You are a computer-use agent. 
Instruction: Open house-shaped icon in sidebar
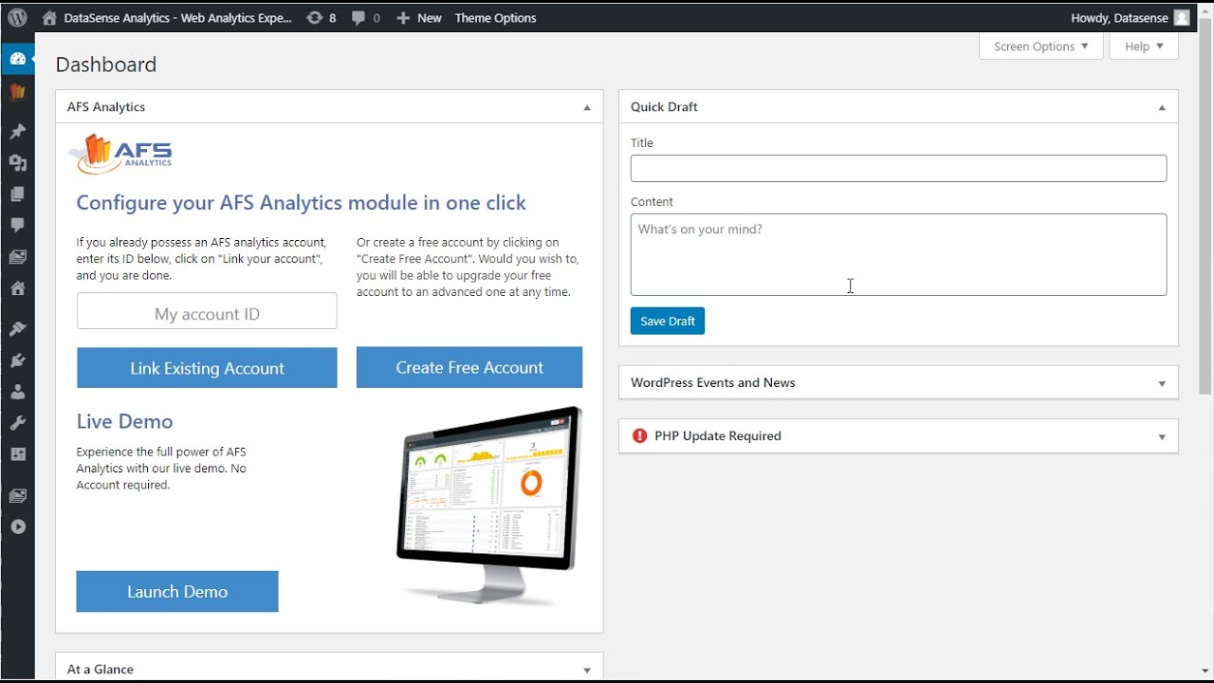17,287
